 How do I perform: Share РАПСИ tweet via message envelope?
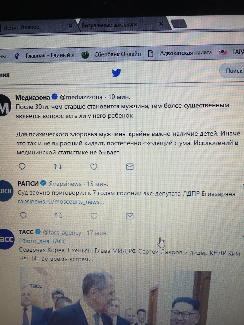click(130, 216)
